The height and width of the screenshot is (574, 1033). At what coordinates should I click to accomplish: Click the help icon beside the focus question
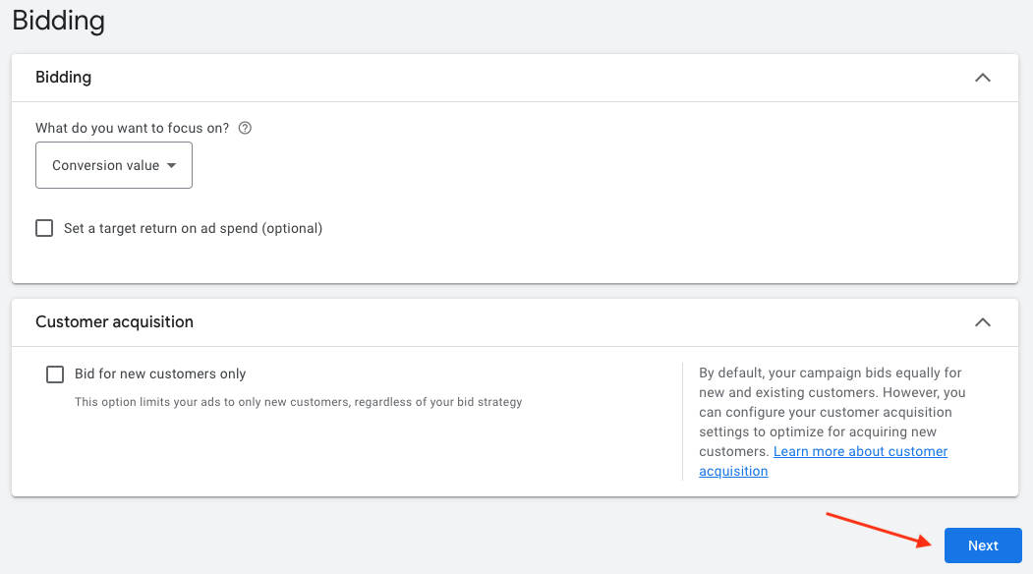click(246, 128)
